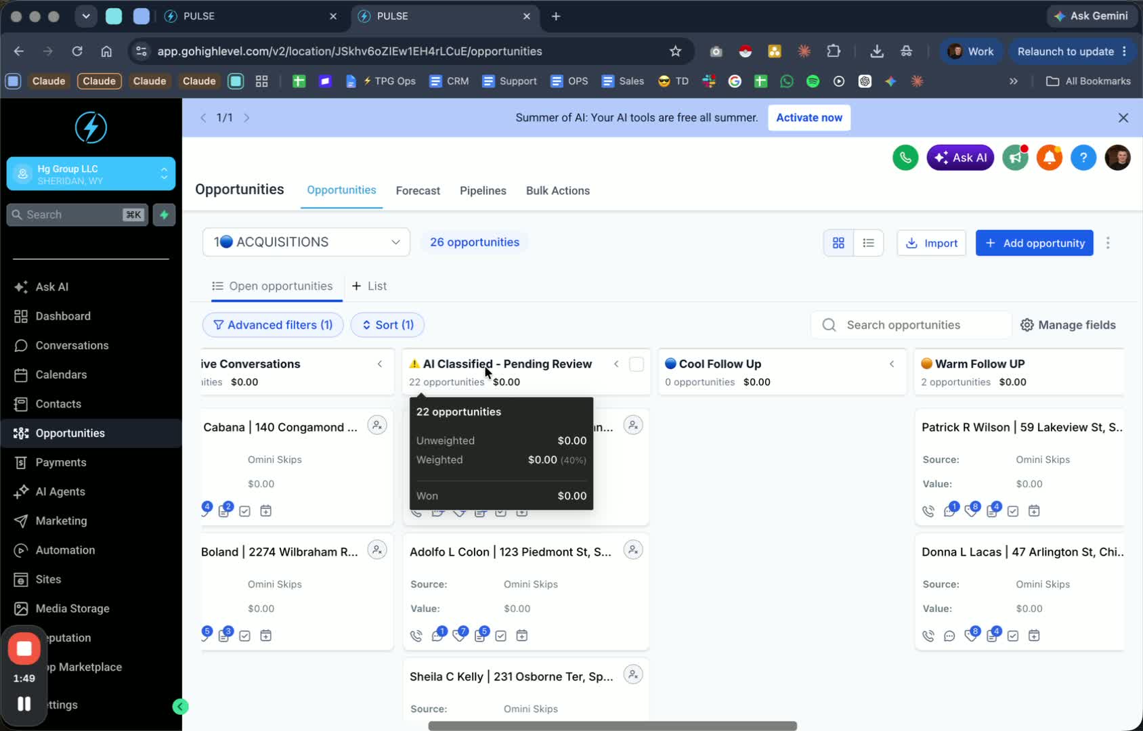Click the pause recording button
Viewport: 1143px width, 731px height.
point(24,704)
